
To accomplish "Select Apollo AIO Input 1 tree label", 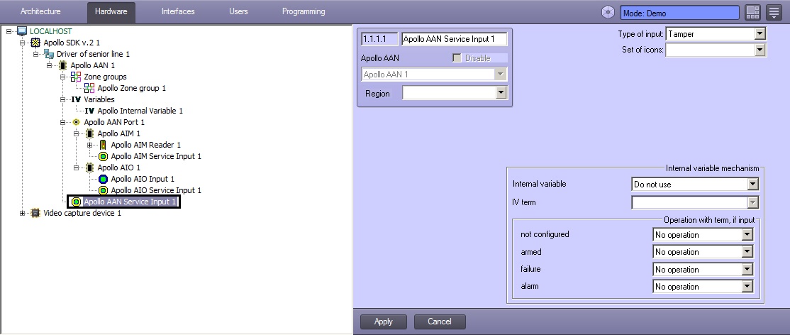I will [143, 179].
